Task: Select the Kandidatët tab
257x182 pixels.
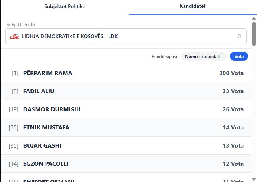Action: pyautogui.click(x=192, y=6)
